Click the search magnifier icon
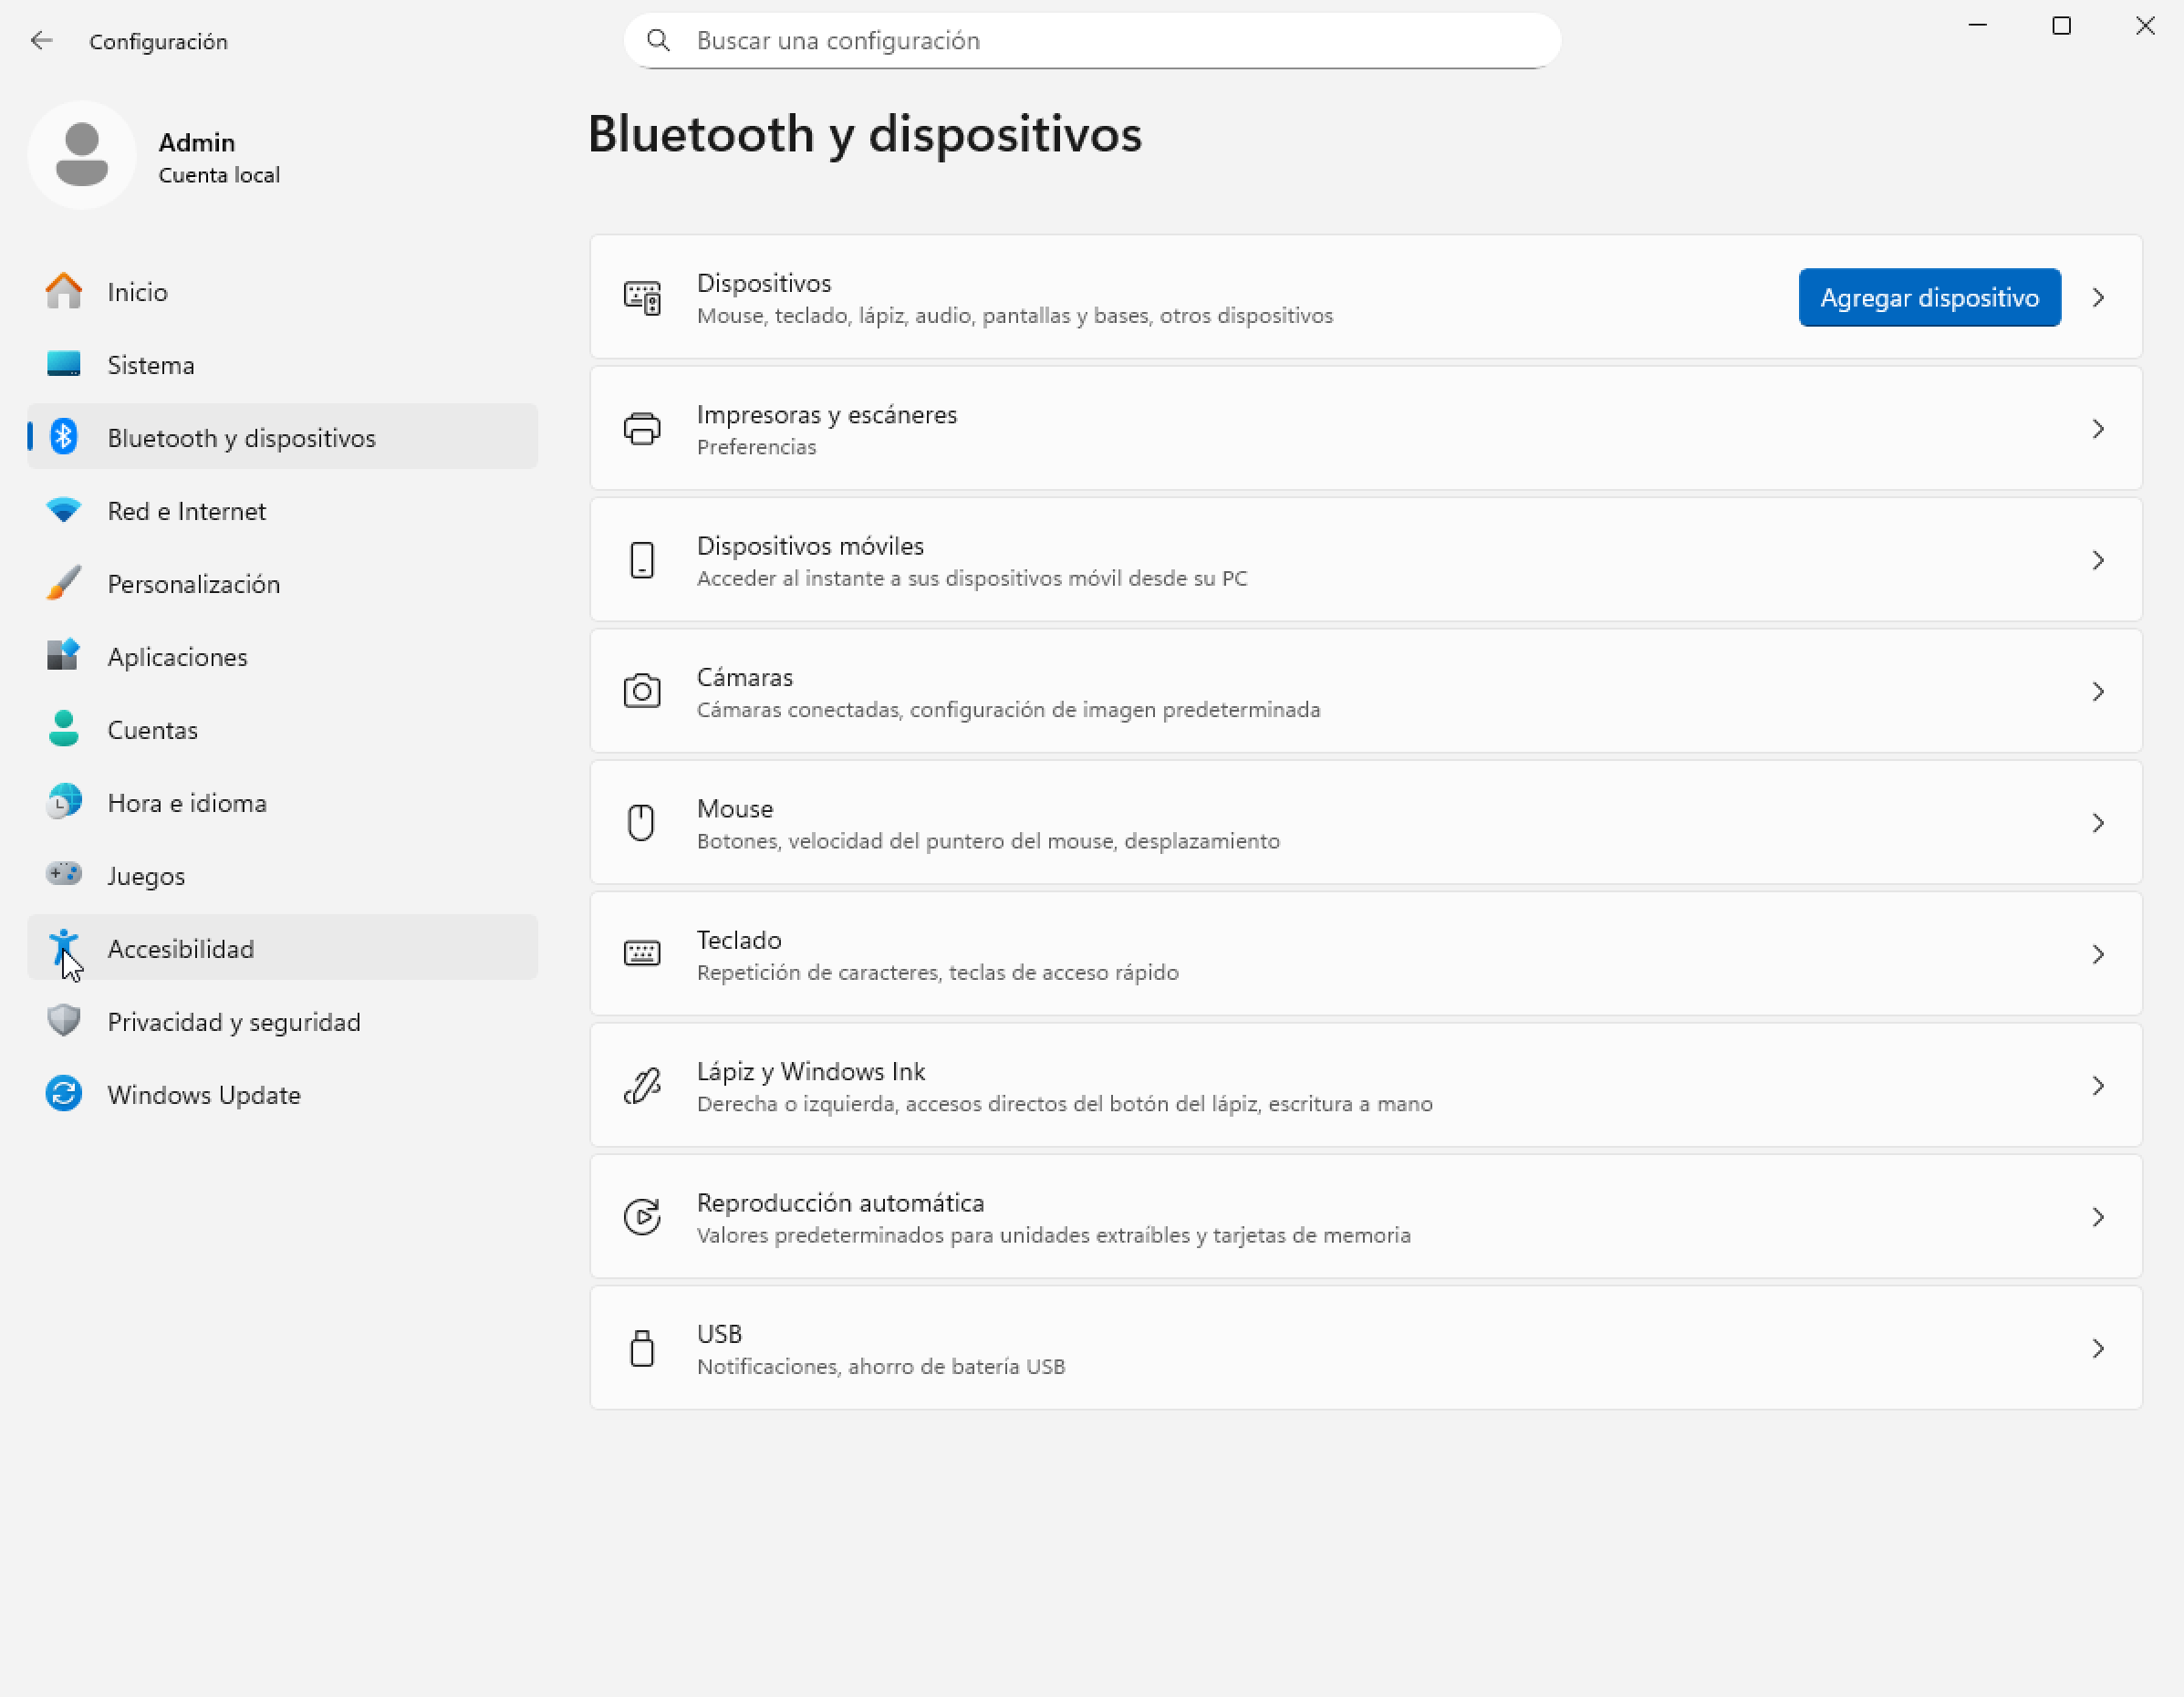 pos(658,40)
